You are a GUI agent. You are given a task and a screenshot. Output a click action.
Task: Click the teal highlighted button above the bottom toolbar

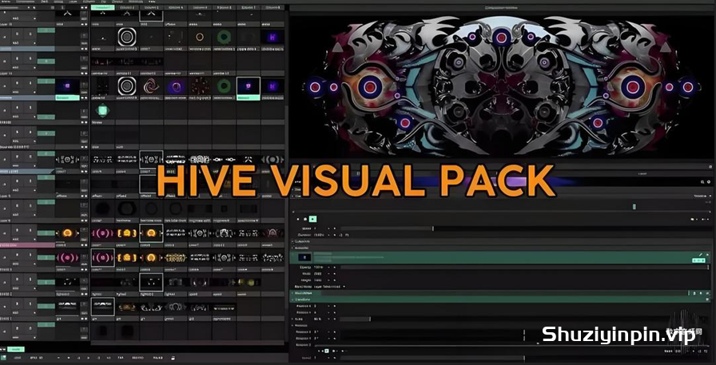point(16,349)
